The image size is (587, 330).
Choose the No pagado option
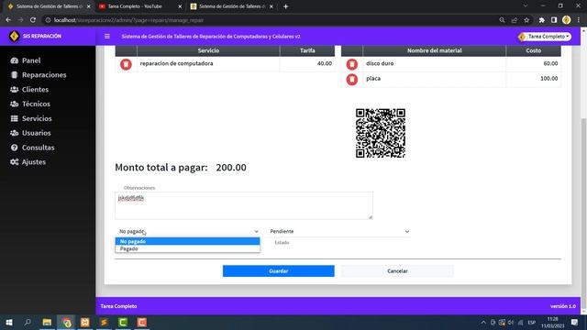[187, 241]
